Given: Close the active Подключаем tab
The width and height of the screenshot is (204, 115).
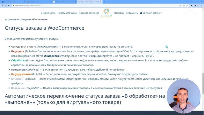Looking at the screenshot, I should (x=101, y=2).
